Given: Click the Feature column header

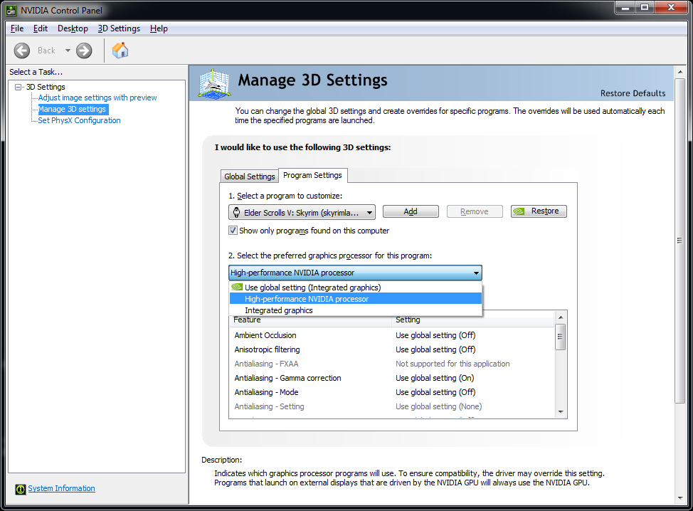Looking at the screenshot, I should point(310,320).
